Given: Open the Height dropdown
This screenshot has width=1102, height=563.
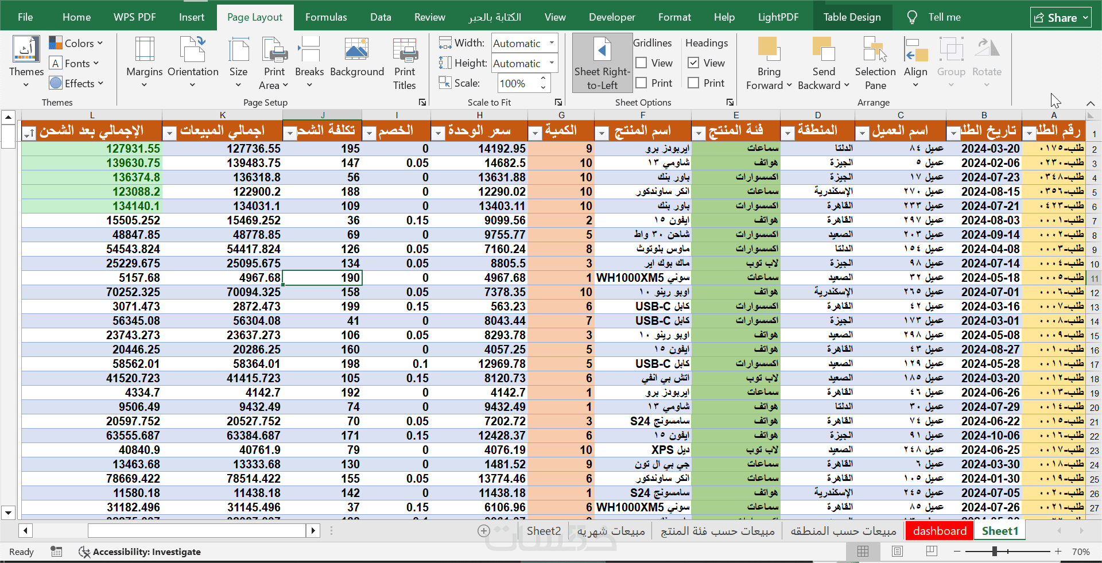Looking at the screenshot, I should pos(552,63).
